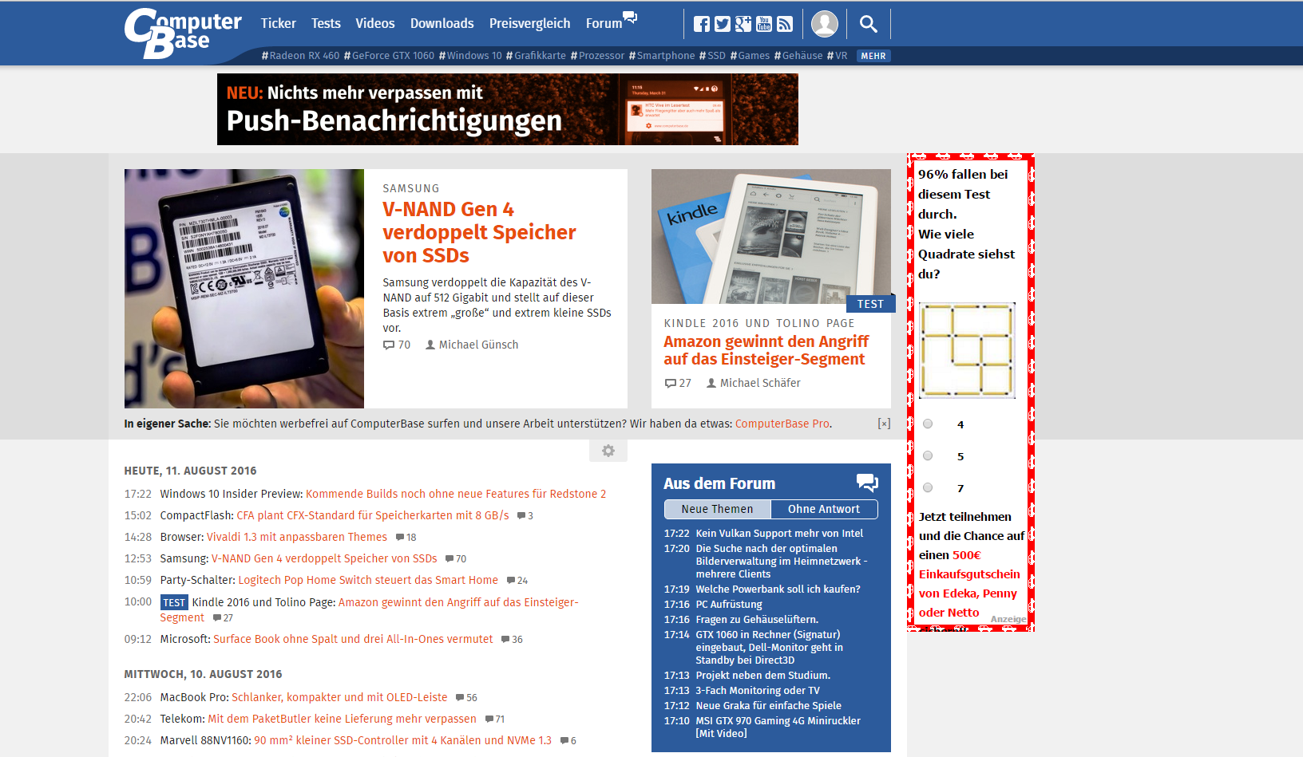Open the Kindle article thumbnail
The image size is (1303, 757).
[x=771, y=236]
